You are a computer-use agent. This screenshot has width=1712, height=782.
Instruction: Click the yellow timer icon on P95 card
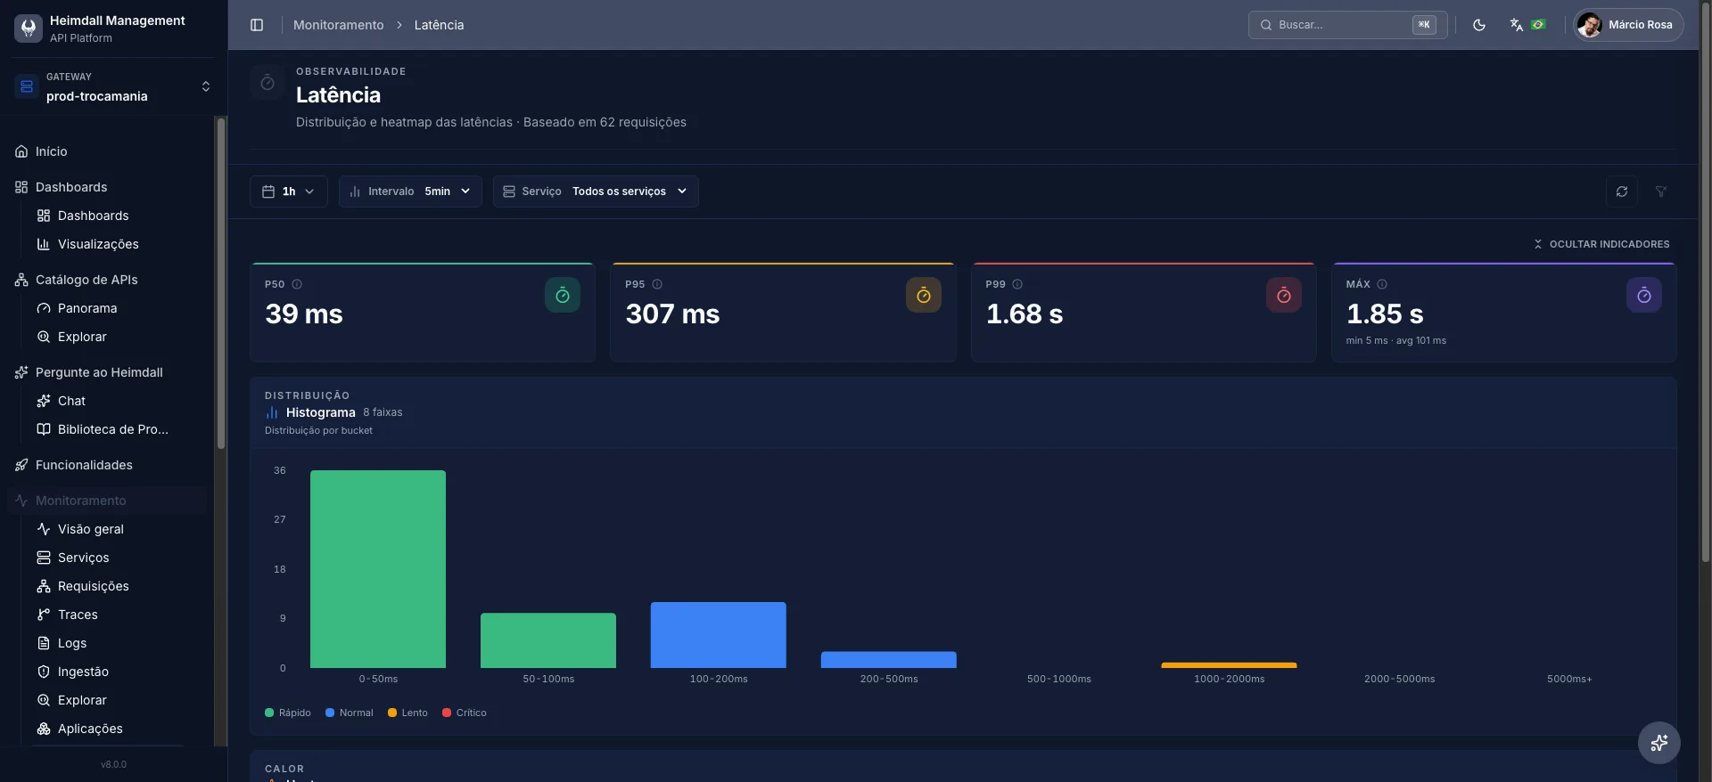(924, 295)
